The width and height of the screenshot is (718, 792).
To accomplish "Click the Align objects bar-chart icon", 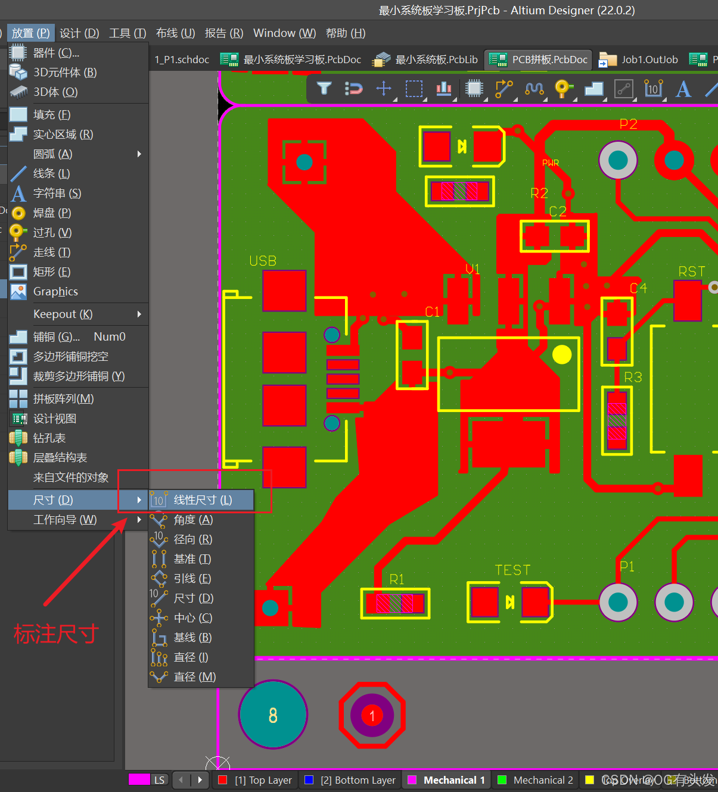I will [x=444, y=89].
